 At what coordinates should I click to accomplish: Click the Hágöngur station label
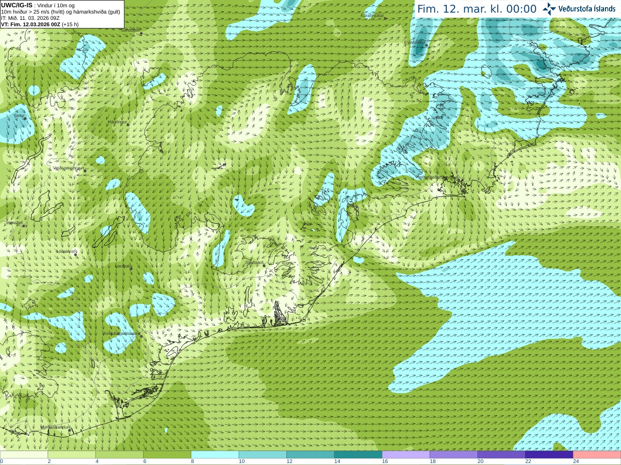(117, 122)
